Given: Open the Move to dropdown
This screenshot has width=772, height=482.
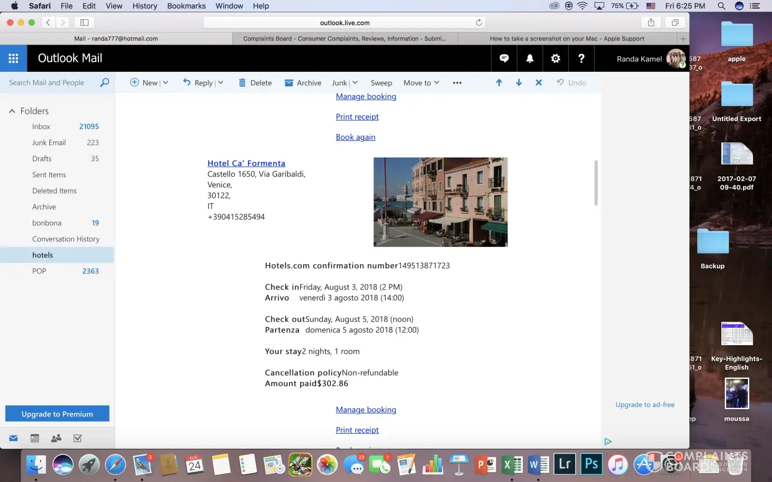Looking at the screenshot, I should tap(421, 82).
